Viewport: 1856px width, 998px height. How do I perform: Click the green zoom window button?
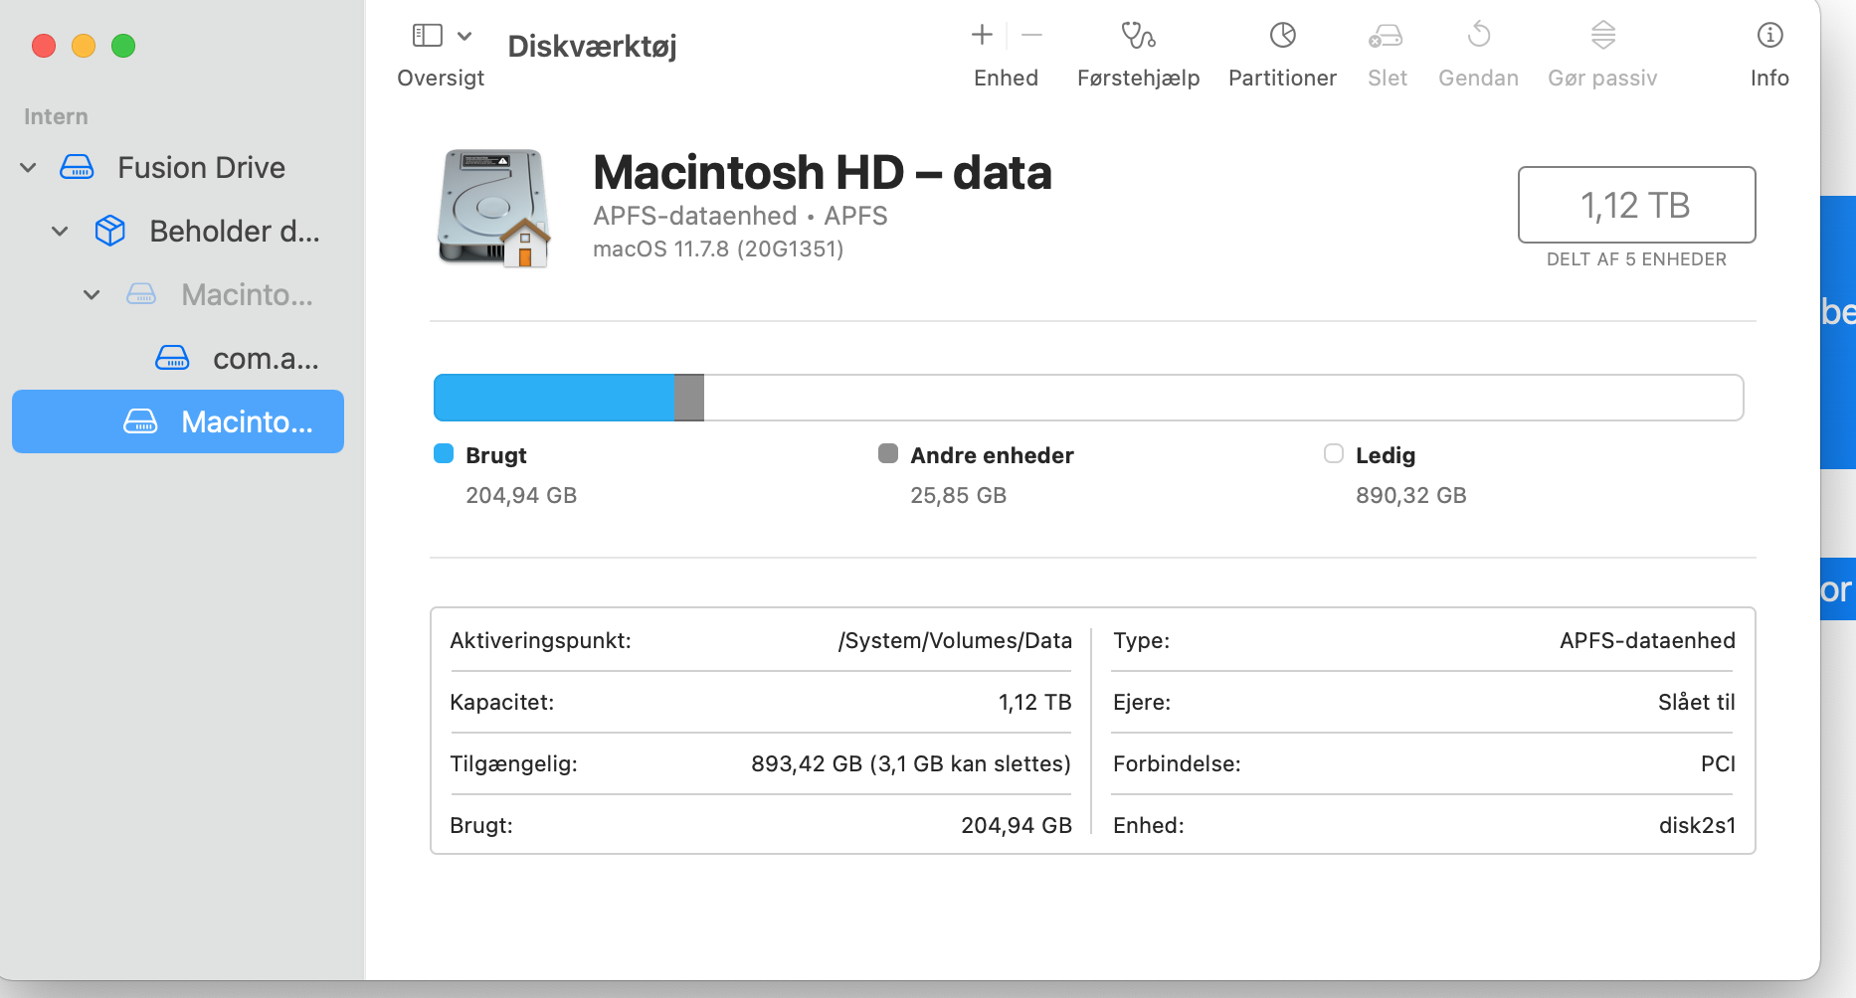coord(123,46)
